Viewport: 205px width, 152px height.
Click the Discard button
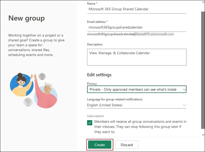click(127, 145)
